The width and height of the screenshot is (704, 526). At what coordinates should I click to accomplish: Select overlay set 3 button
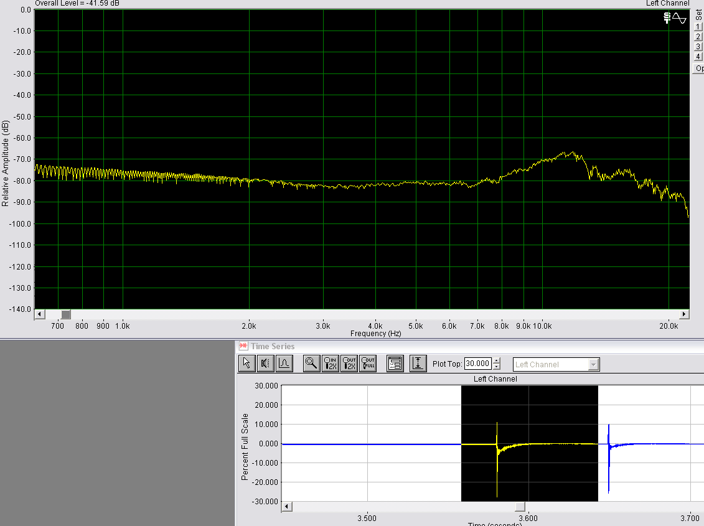pyautogui.click(x=698, y=47)
